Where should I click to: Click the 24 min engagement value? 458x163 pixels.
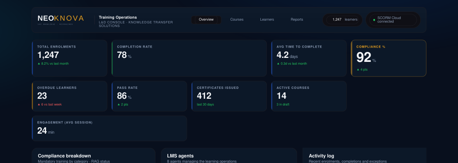click(x=46, y=130)
